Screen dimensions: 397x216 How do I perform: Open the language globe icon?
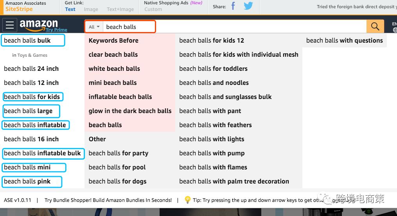pyautogui.click(x=395, y=30)
